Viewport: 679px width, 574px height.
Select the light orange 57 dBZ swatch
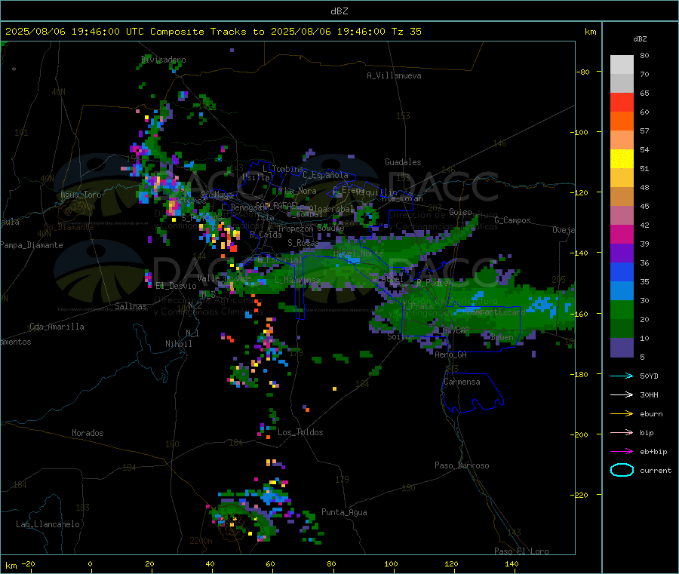622,140
